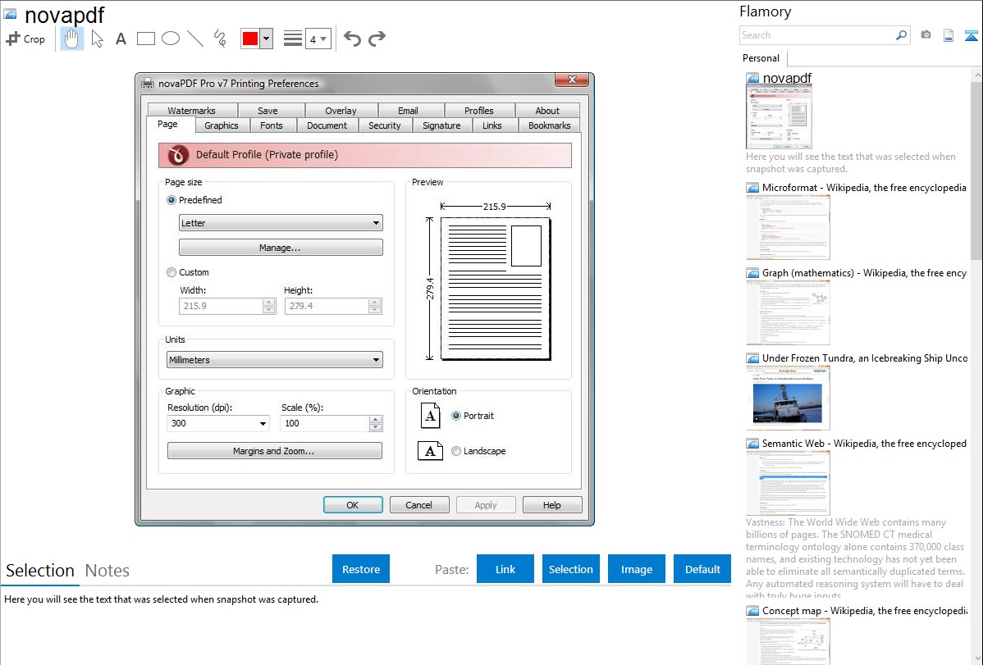
Task: Select the Predefined page size option
Action: (171, 200)
